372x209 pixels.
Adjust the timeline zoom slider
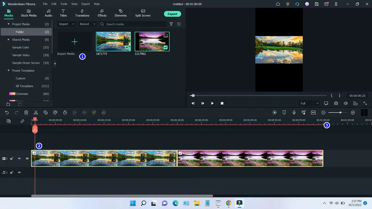pyautogui.click(x=340, y=112)
